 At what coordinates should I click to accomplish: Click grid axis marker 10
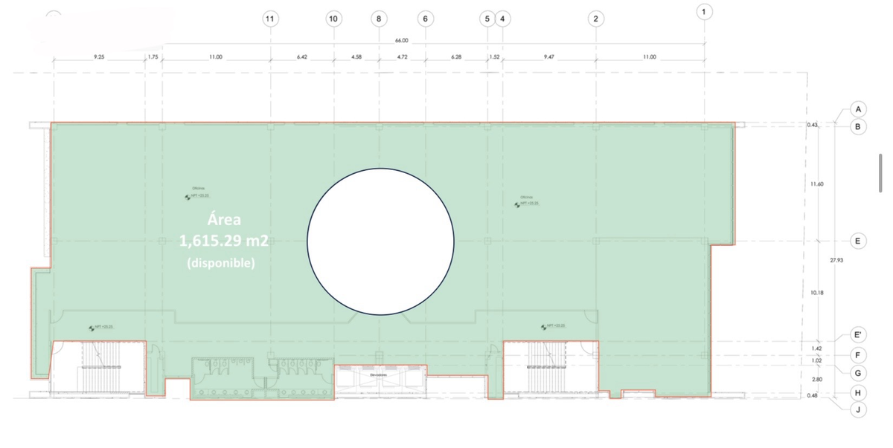point(333,19)
